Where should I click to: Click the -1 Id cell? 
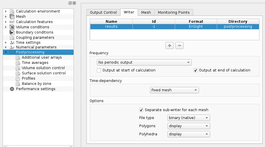(154, 27)
